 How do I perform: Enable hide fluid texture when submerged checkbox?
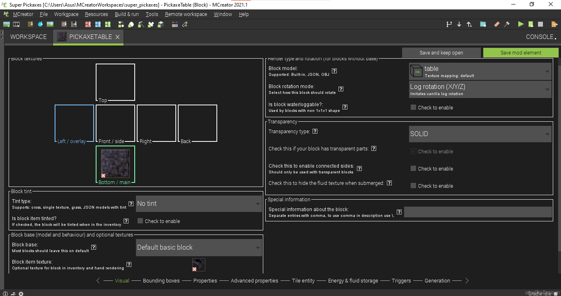click(x=414, y=186)
